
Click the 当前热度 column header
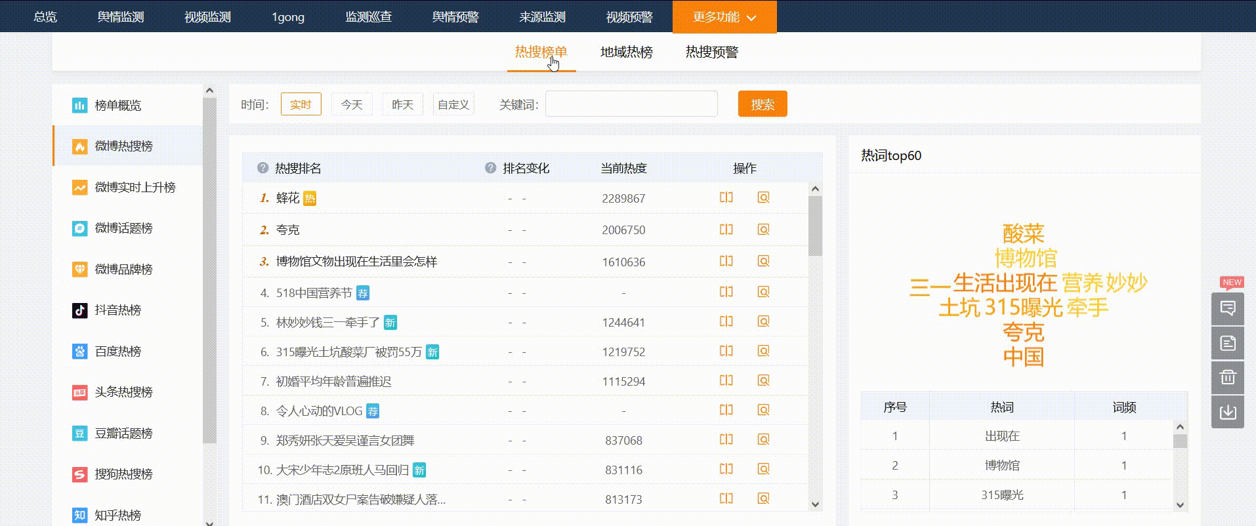[x=623, y=169]
